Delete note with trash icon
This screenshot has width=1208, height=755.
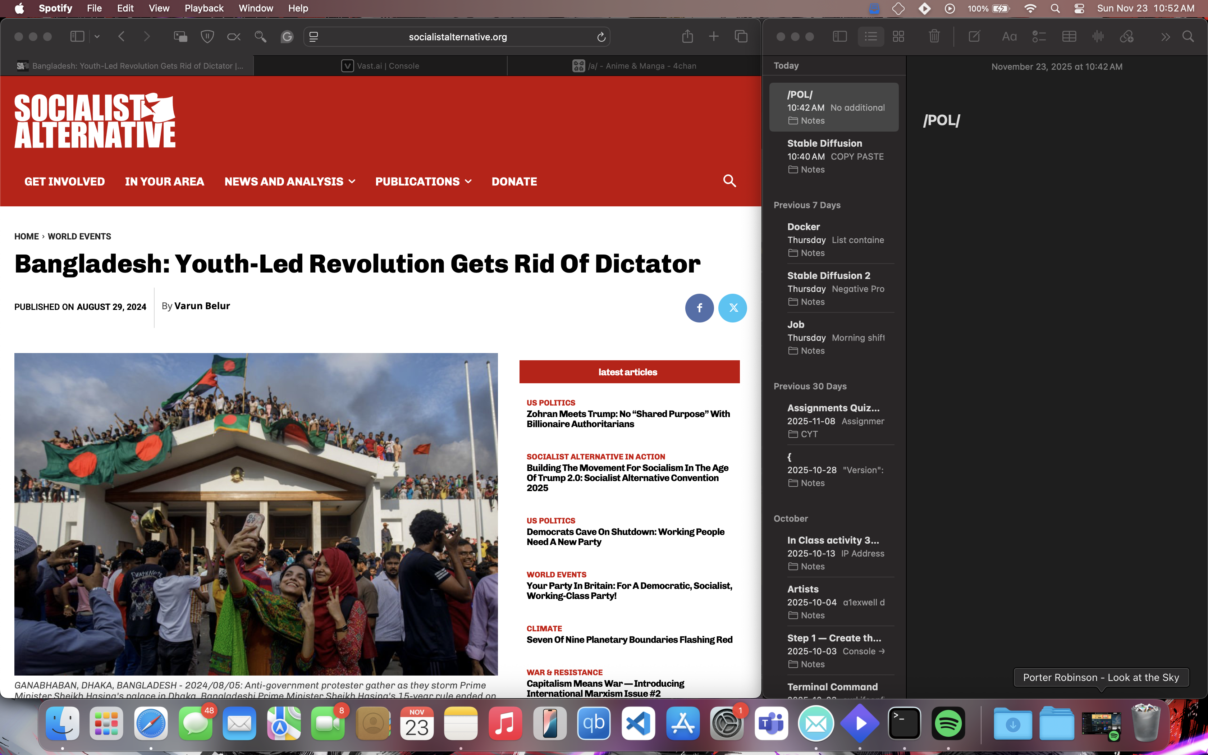point(934,36)
